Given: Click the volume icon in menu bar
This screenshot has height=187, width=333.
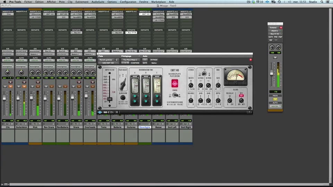Looking at the screenshot, I should tap(289, 2).
